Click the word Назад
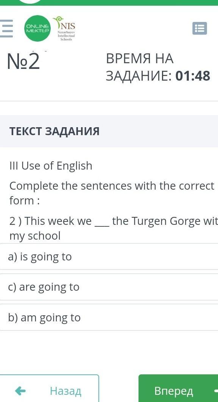 point(65,391)
